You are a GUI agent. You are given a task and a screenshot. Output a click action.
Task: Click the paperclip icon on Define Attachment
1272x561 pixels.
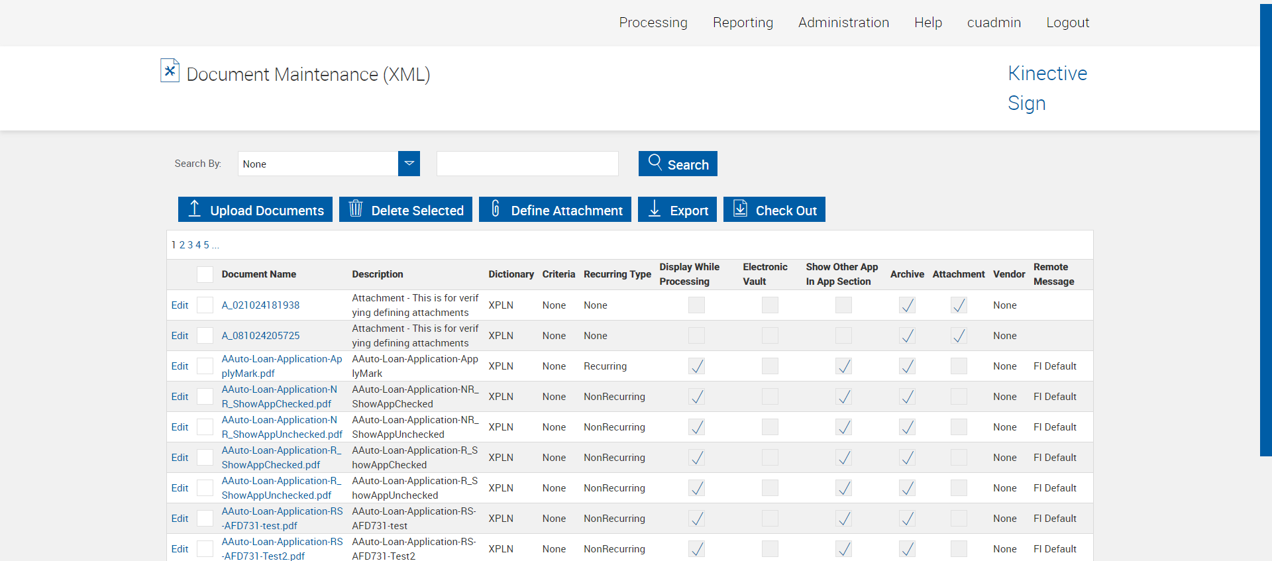pyautogui.click(x=496, y=209)
